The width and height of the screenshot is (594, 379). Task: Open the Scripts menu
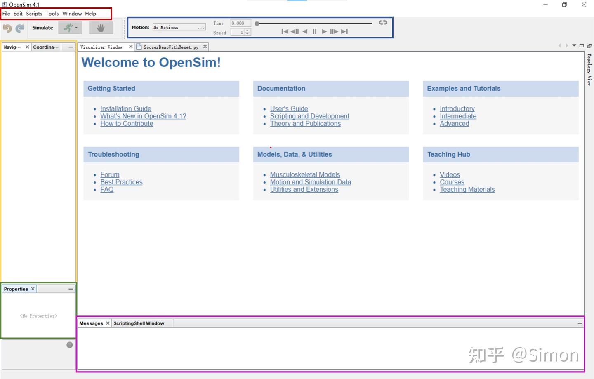pos(34,14)
